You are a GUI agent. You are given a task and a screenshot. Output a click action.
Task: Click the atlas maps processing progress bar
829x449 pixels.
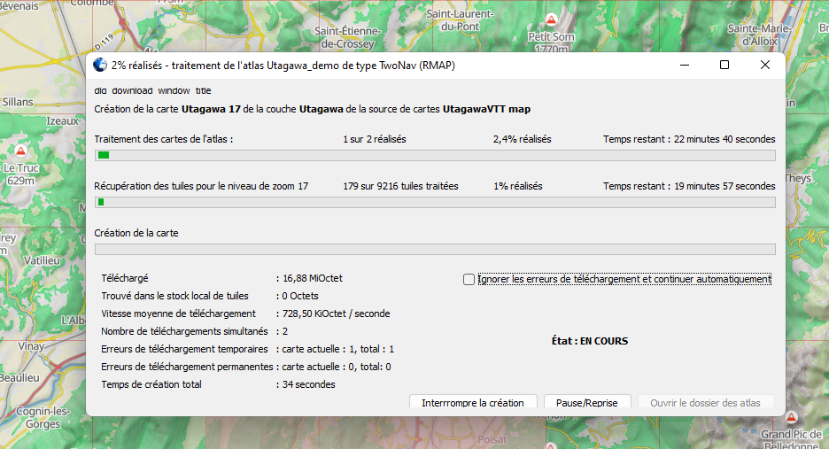pyautogui.click(x=435, y=155)
